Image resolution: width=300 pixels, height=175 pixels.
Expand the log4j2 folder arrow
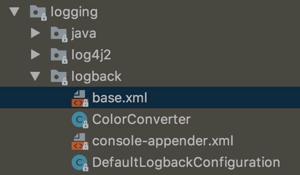[36, 55]
